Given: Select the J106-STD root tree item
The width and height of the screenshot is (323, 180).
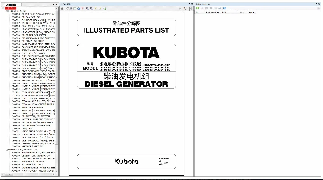Looking at the screenshot, I should click(x=10, y=8).
